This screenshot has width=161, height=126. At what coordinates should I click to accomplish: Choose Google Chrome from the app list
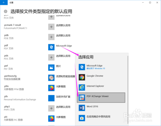point(101,77)
